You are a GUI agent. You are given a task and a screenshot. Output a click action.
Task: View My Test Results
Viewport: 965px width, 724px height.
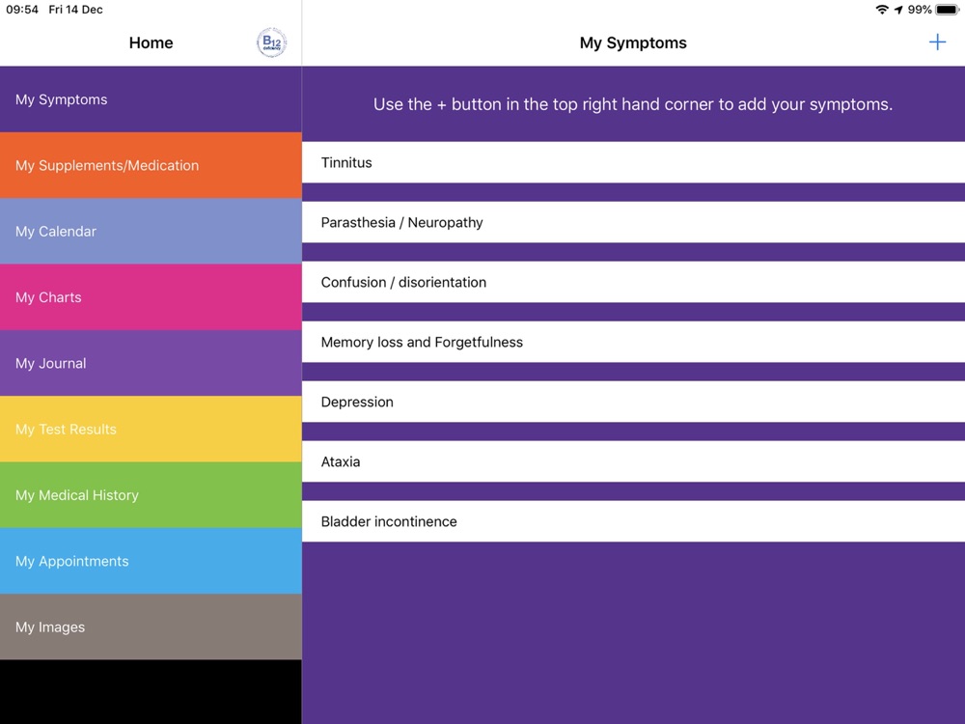tap(151, 429)
